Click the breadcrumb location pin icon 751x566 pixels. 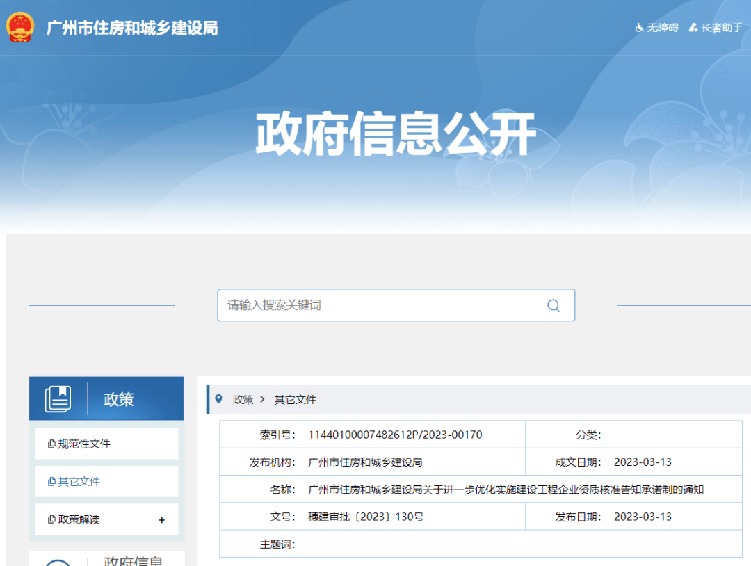(219, 399)
